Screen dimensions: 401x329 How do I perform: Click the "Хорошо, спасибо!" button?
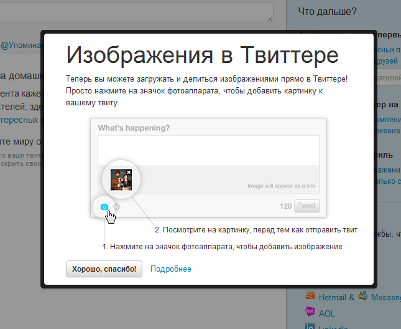pyautogui.click(x=104, y=269)
